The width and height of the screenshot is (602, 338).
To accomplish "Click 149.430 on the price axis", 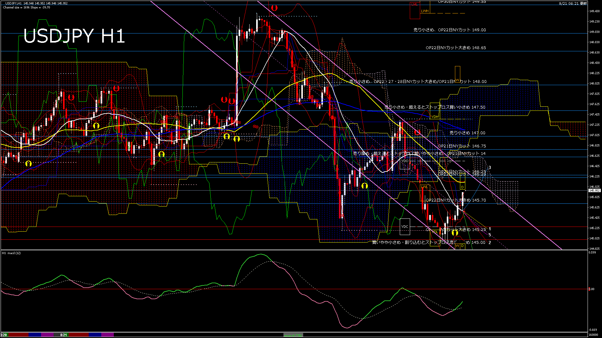I will [594, 11].
